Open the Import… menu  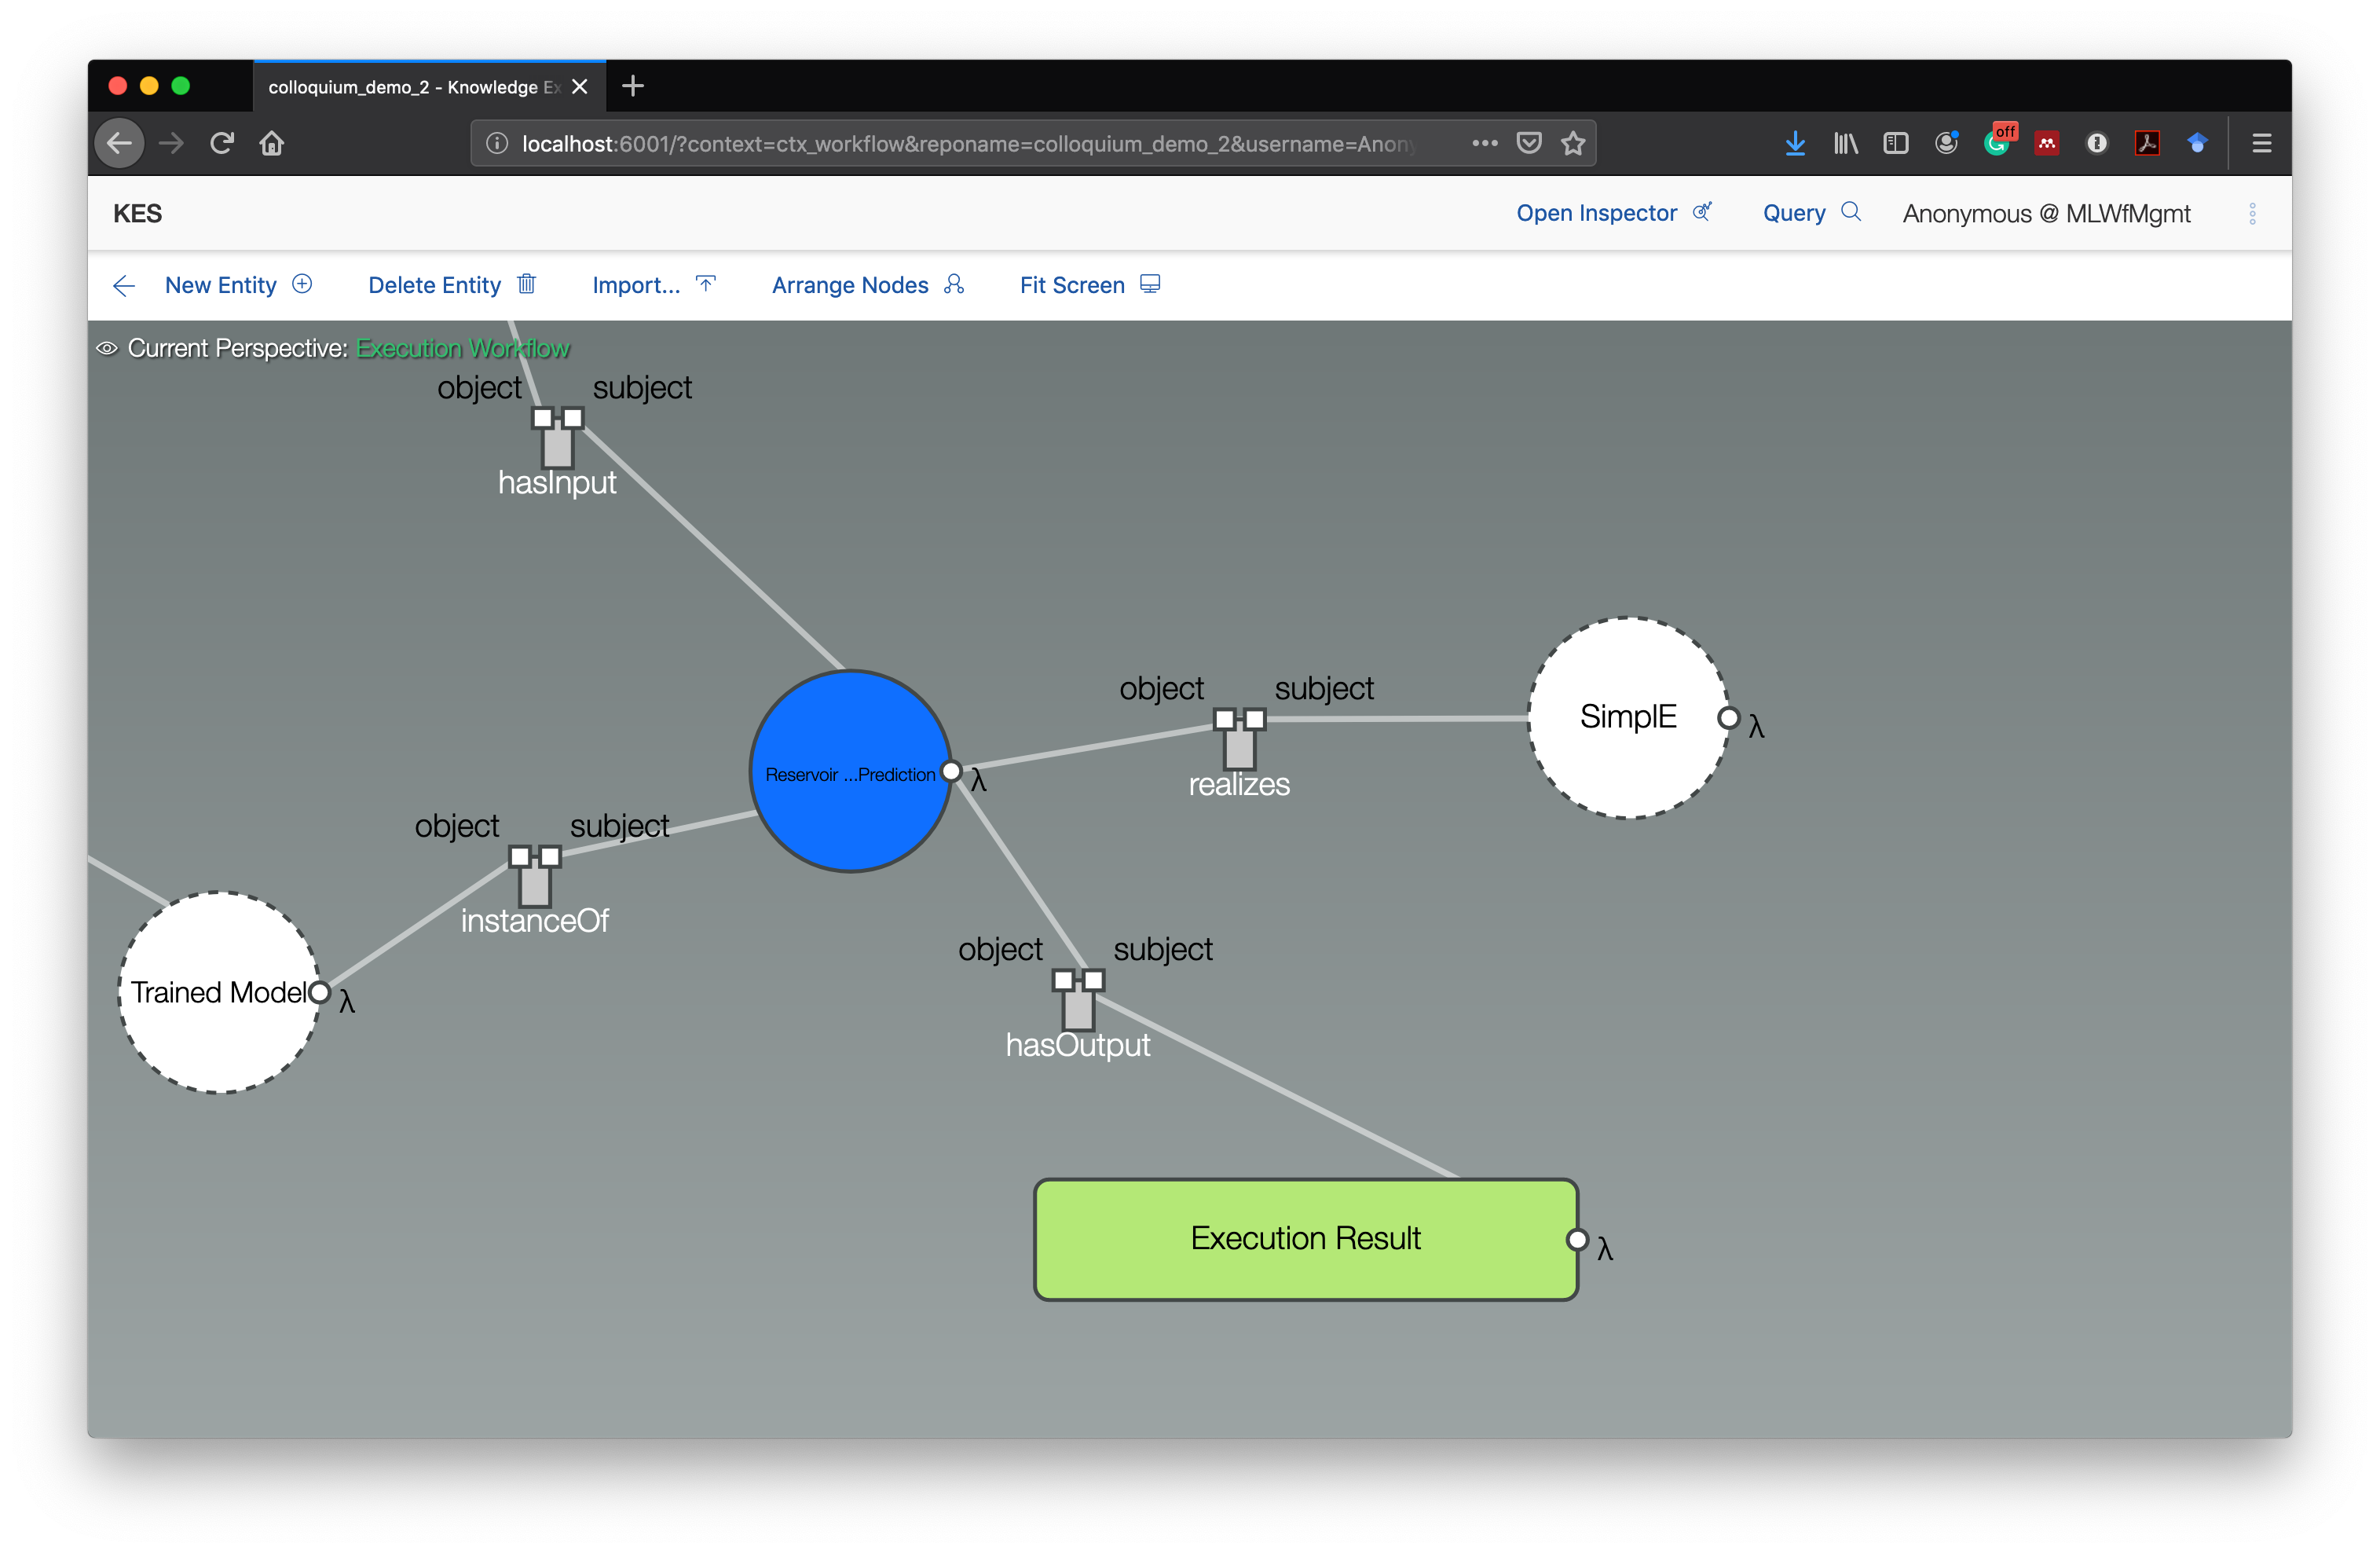pyautogui.click(x=636, y=285)
